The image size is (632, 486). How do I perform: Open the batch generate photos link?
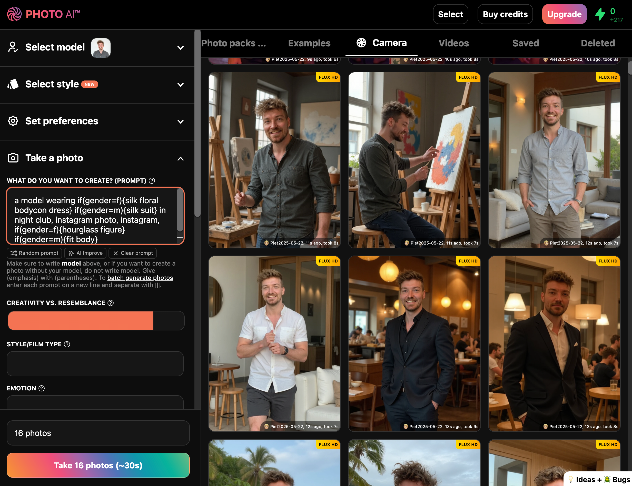[x=140, y=278]
